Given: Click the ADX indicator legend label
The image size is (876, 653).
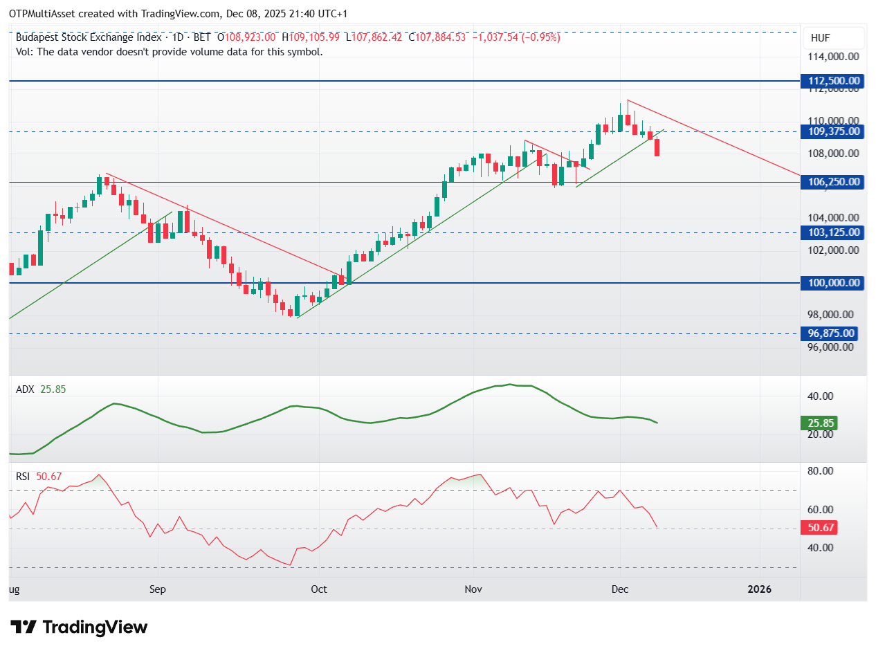Looking at the screenshot, I should coord(25,389).
